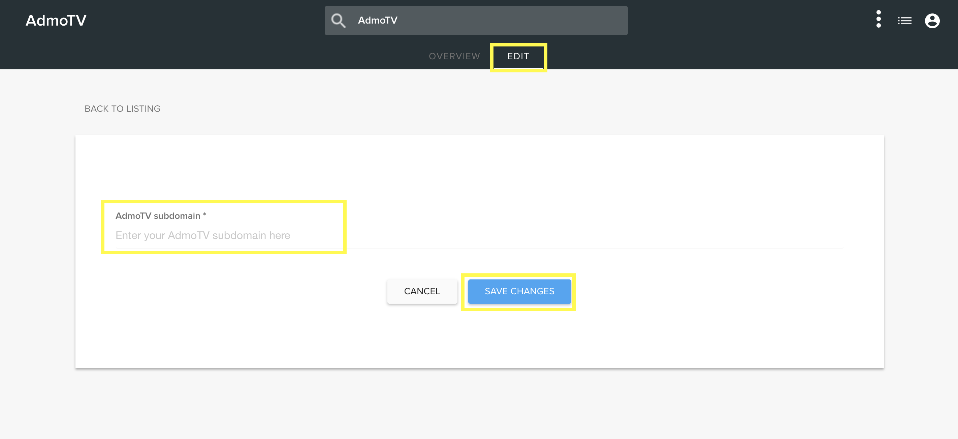Open the list view icon in header

click(x=904, y=21)
